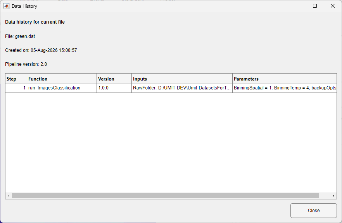Click the horizontal scrollbar thumb
The image size is (342, 223).
click(x=165, y=196)
